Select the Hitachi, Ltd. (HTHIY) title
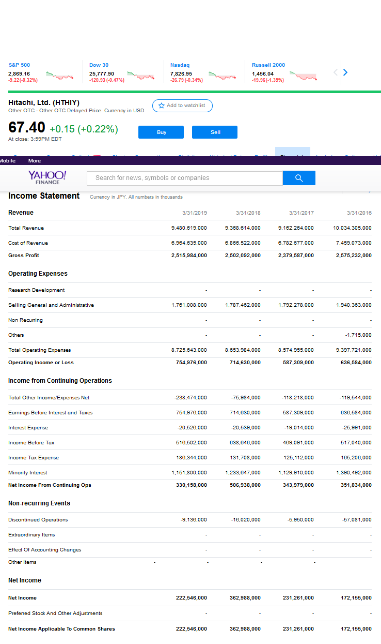The height and width of the screenshot is (644, 381). tap(44, 102)
